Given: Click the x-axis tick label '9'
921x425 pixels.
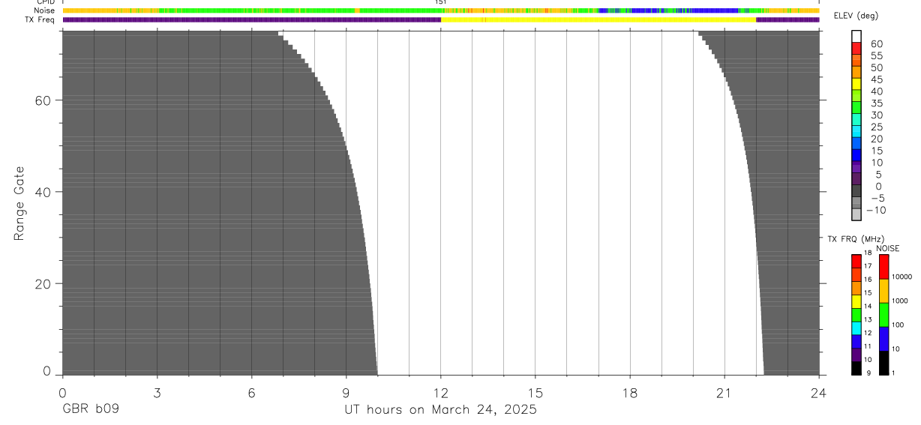Looking at the screenshot, I should (346, 392).
